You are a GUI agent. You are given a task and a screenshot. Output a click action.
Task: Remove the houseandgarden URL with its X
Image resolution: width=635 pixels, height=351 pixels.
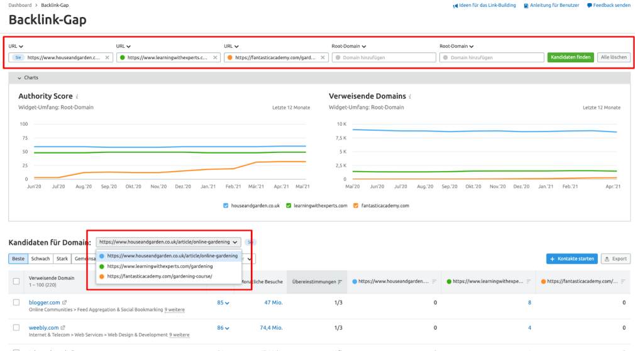(107, 57)
